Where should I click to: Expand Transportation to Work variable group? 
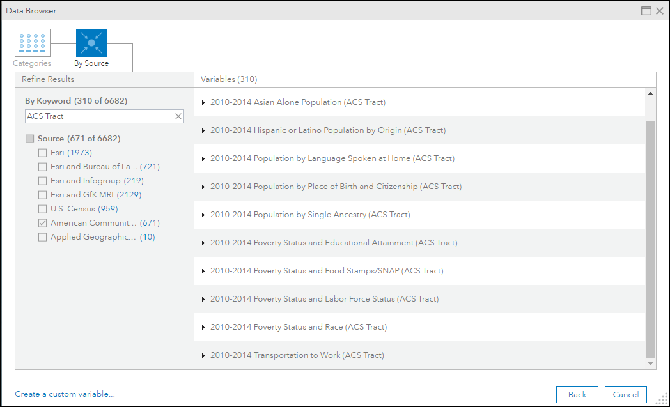(x=203, y=355)
